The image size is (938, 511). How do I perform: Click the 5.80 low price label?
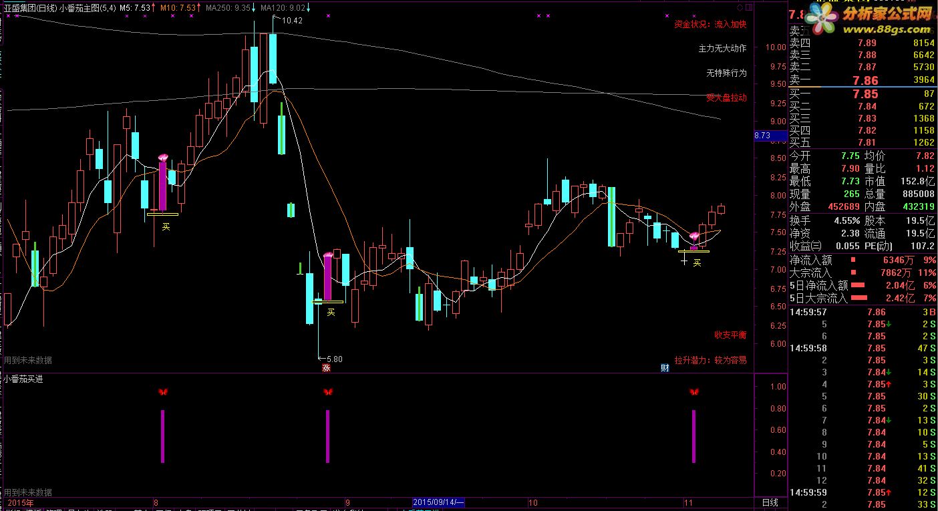(x=334, y=359)
